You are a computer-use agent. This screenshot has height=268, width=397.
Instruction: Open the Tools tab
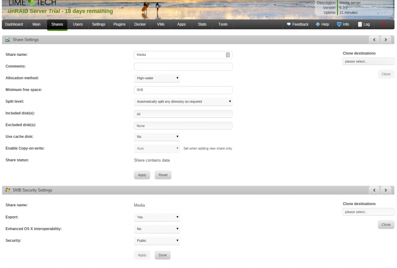pos(223,25)
